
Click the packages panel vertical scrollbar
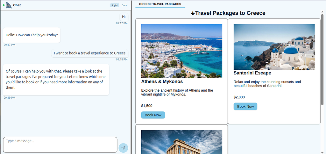coord(322,59)
